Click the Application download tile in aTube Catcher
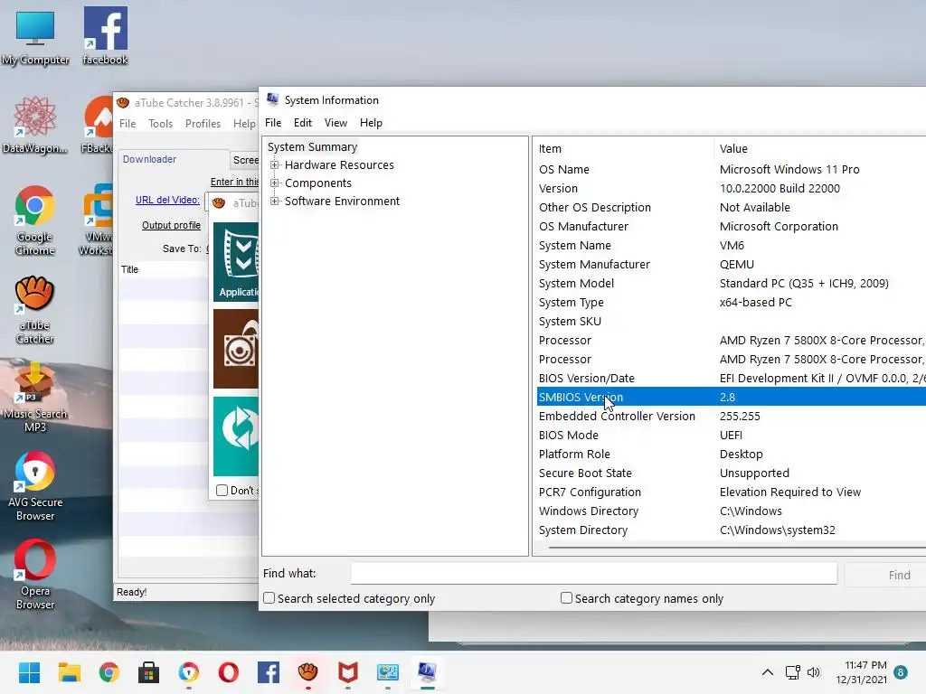The width and height of the screenshot is (926, 694). pos(236,262)
